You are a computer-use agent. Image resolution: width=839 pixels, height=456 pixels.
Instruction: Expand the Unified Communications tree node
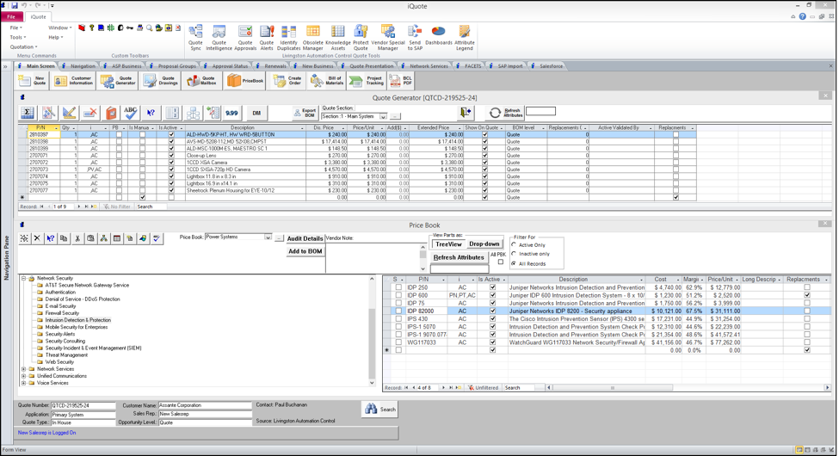24,376
